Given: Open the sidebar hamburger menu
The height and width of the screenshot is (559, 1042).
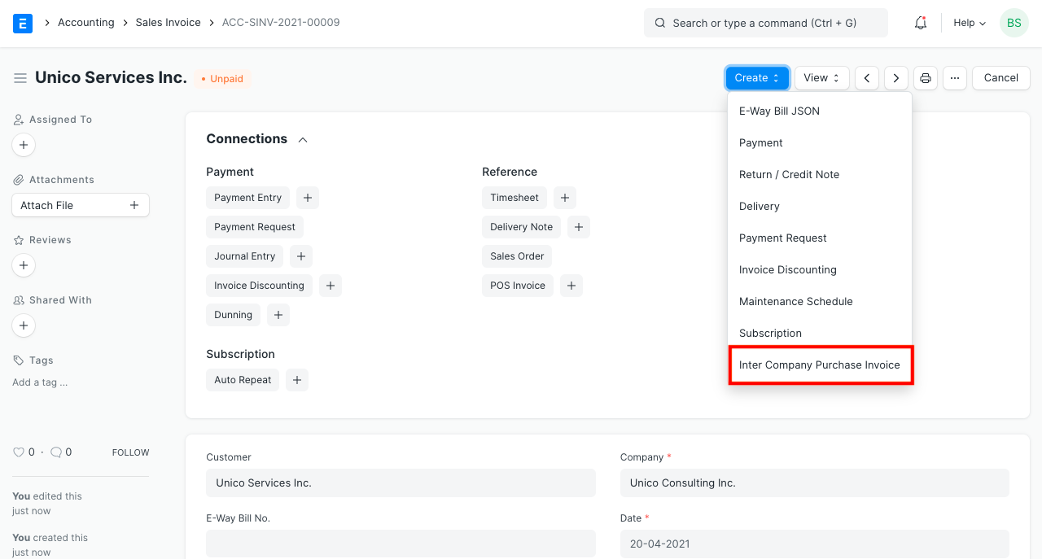Looking at the screenshot, I should tap(20, 77).
